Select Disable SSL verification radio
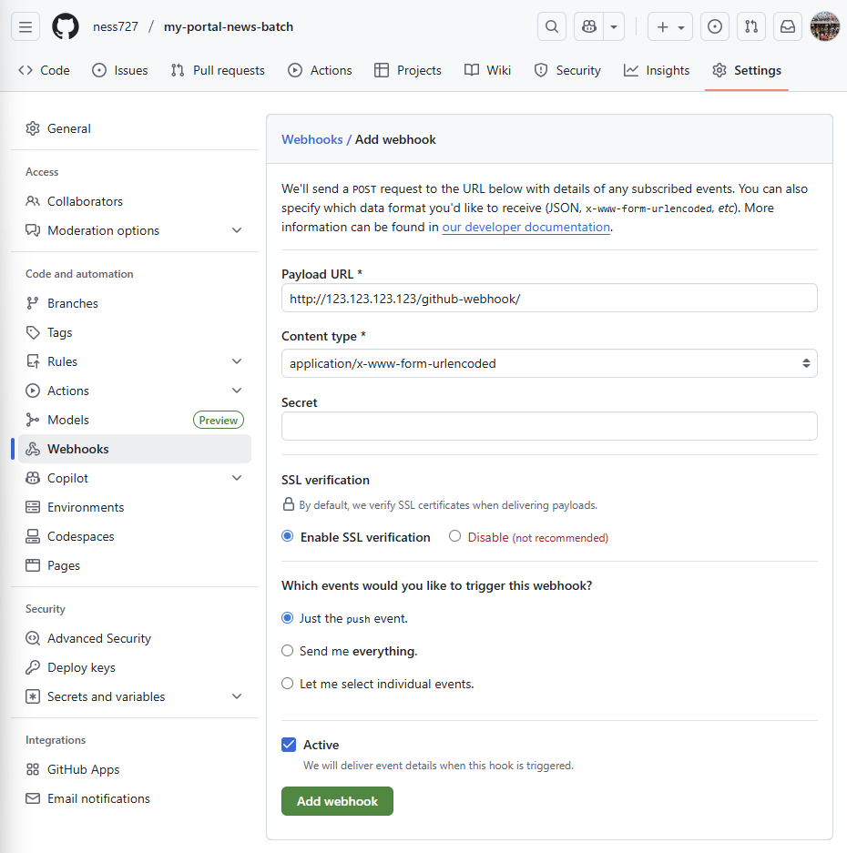847x853 pixels. [x=454, y=536]
